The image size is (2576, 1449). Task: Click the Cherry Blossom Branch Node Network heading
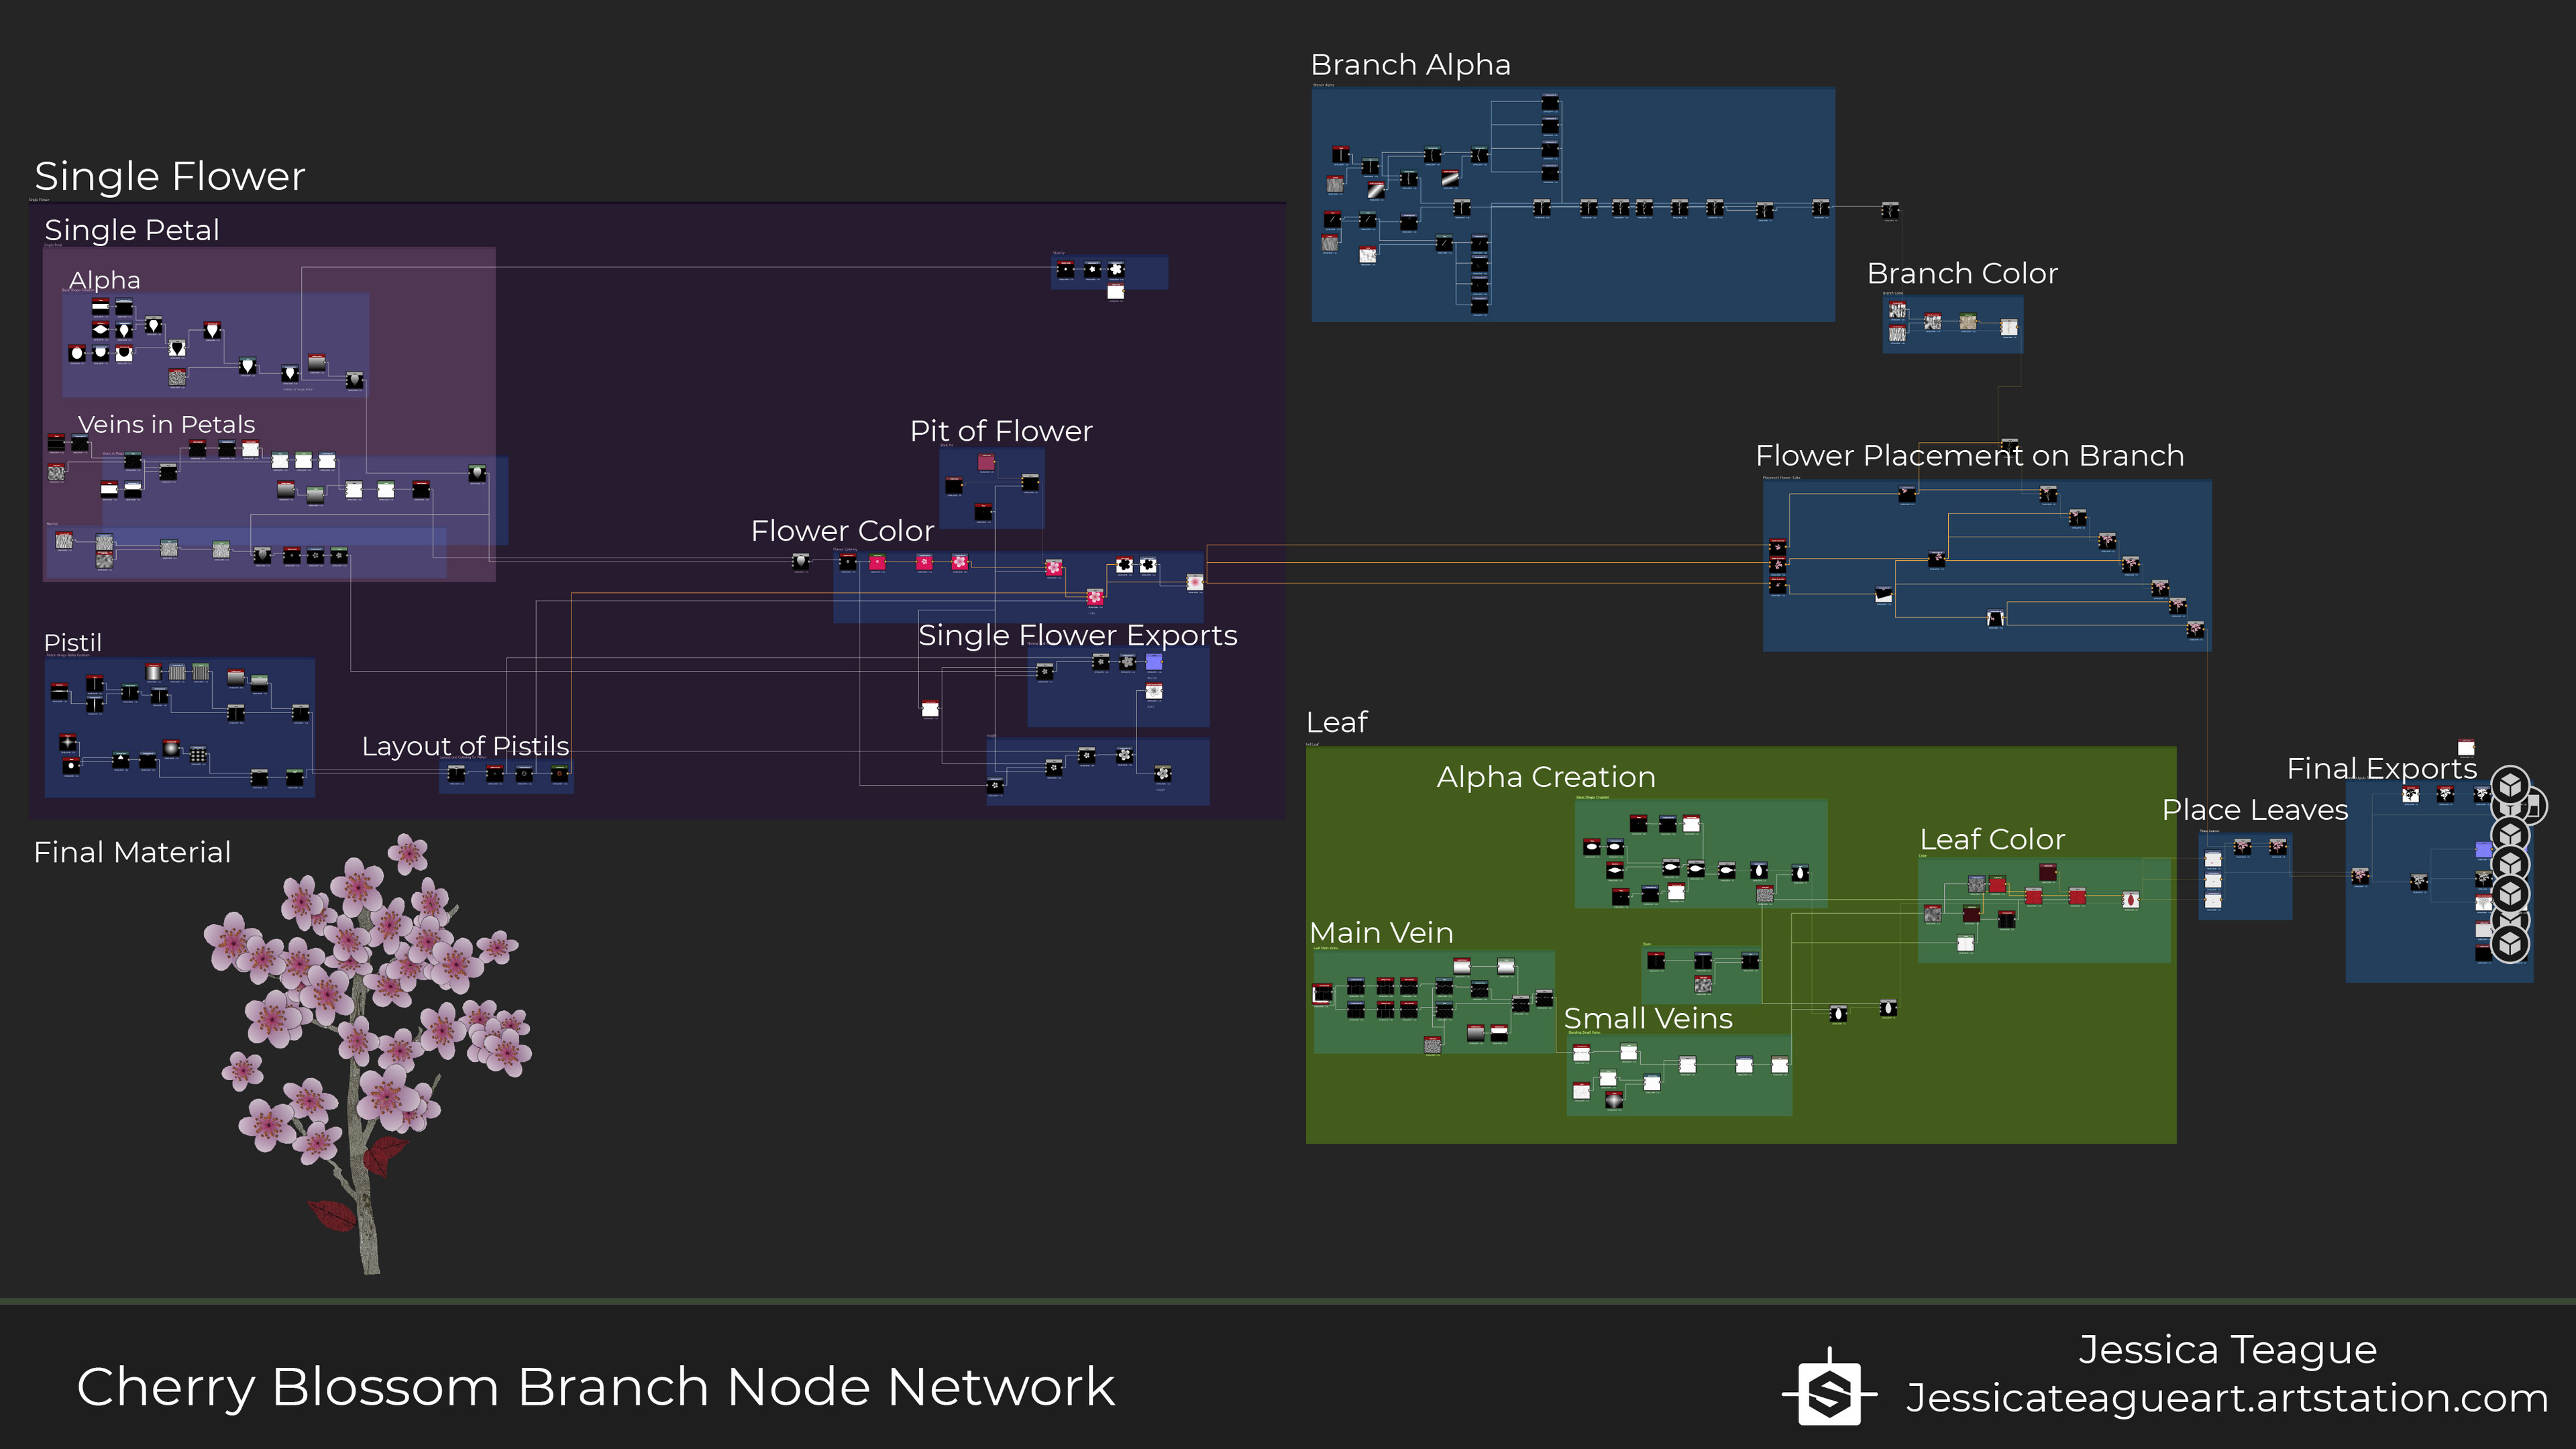[x=595, y=1387]
